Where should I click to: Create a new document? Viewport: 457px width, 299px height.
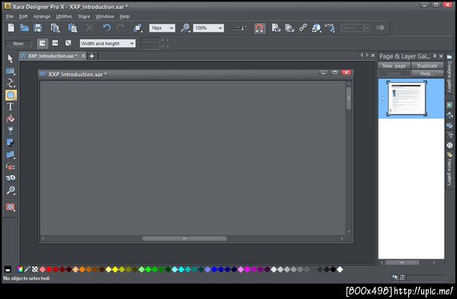tap(11, 28)
